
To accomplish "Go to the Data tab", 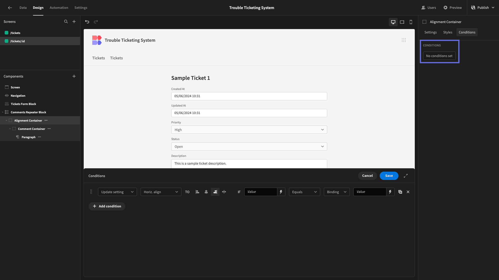I will 23,8.
